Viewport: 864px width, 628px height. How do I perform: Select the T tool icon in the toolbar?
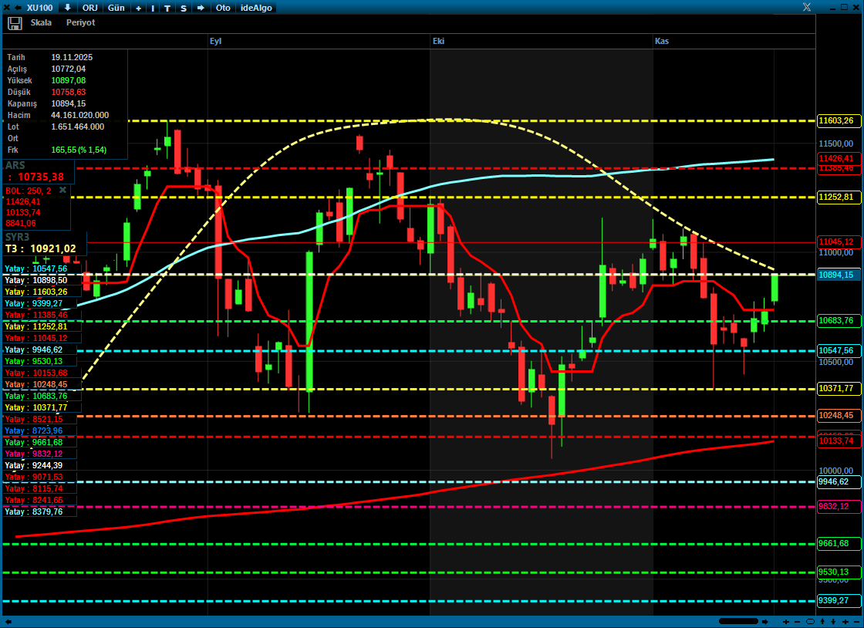(167, 8)
